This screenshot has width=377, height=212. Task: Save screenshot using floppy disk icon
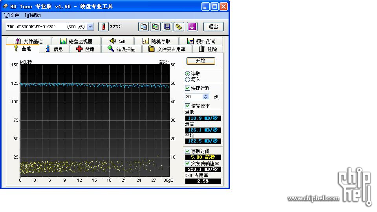[167, 27]
